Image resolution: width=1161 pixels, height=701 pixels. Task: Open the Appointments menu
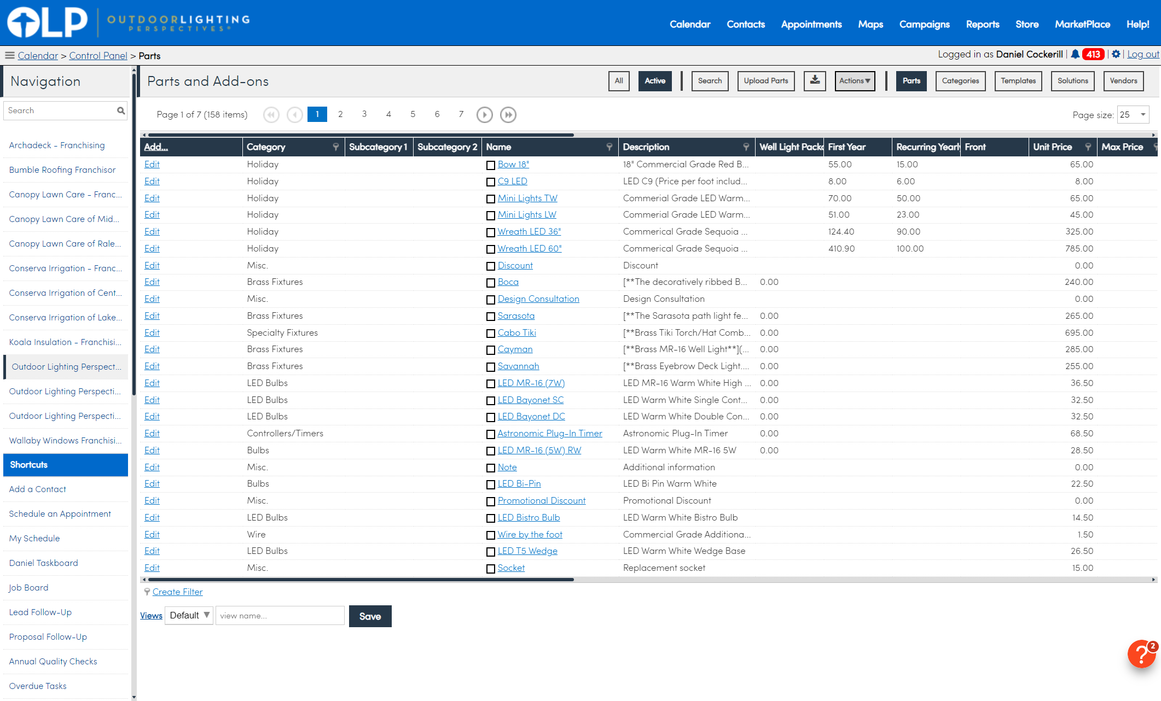tap(811, 24)
